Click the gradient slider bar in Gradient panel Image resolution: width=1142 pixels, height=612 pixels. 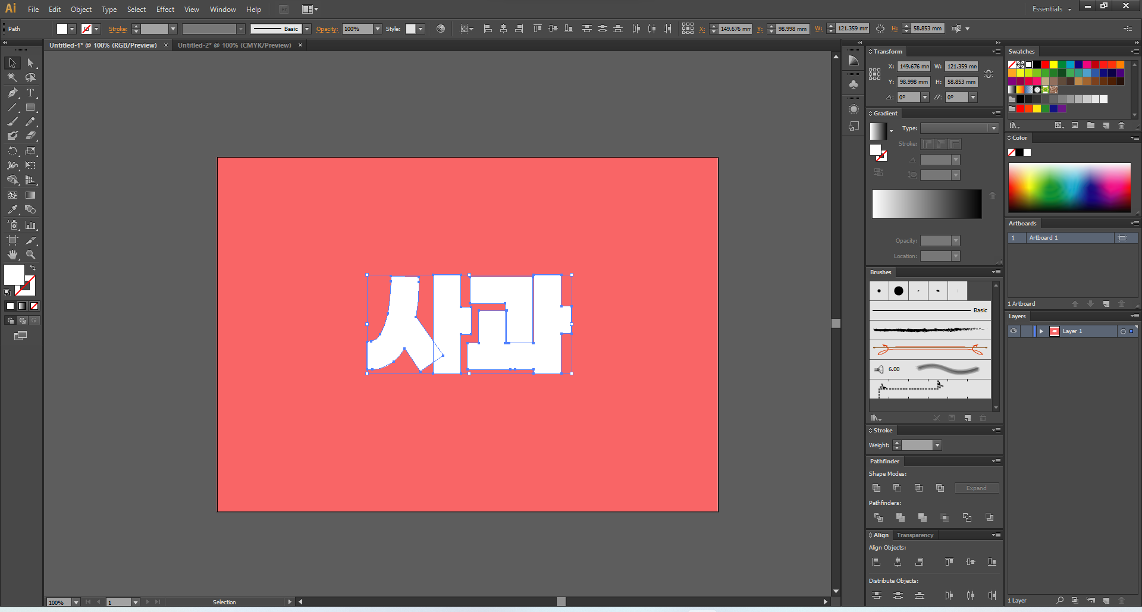(927, 204)
